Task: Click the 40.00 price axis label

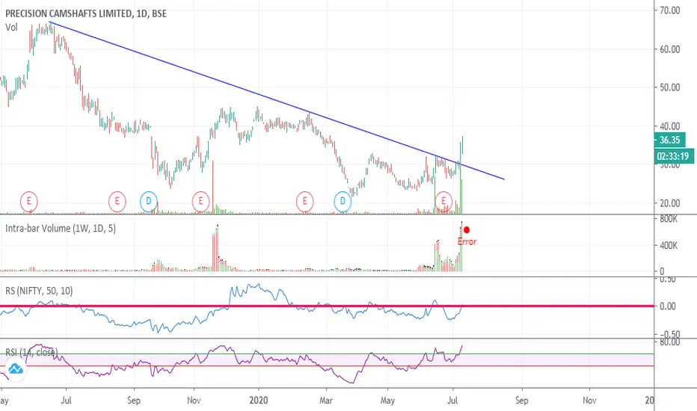Action: [x=670, y=126]
